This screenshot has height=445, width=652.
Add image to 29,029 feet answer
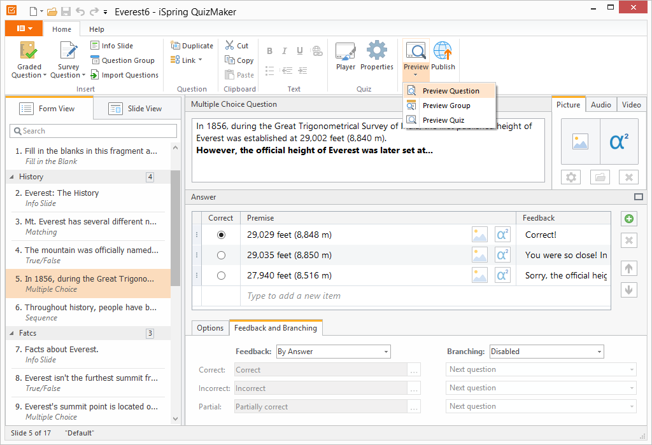pos(479,235)
